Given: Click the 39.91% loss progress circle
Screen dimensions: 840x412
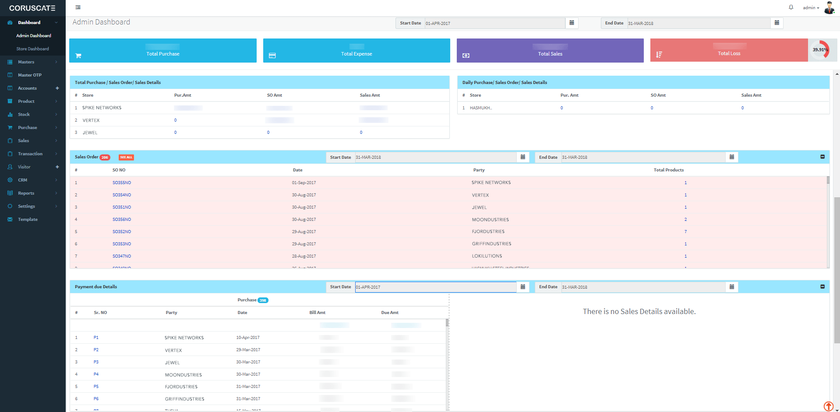Looking at the screenshot, I should [x=820, y=50].
